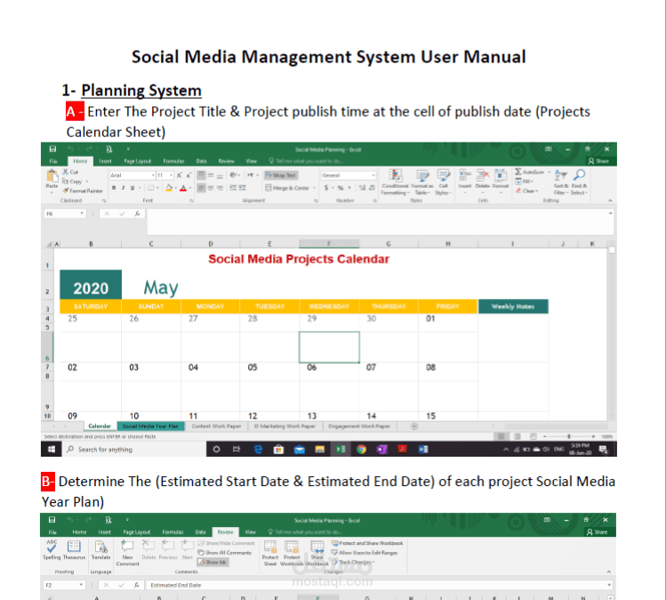
Task: Click the Protect Workbook icon
Action: 292,547
